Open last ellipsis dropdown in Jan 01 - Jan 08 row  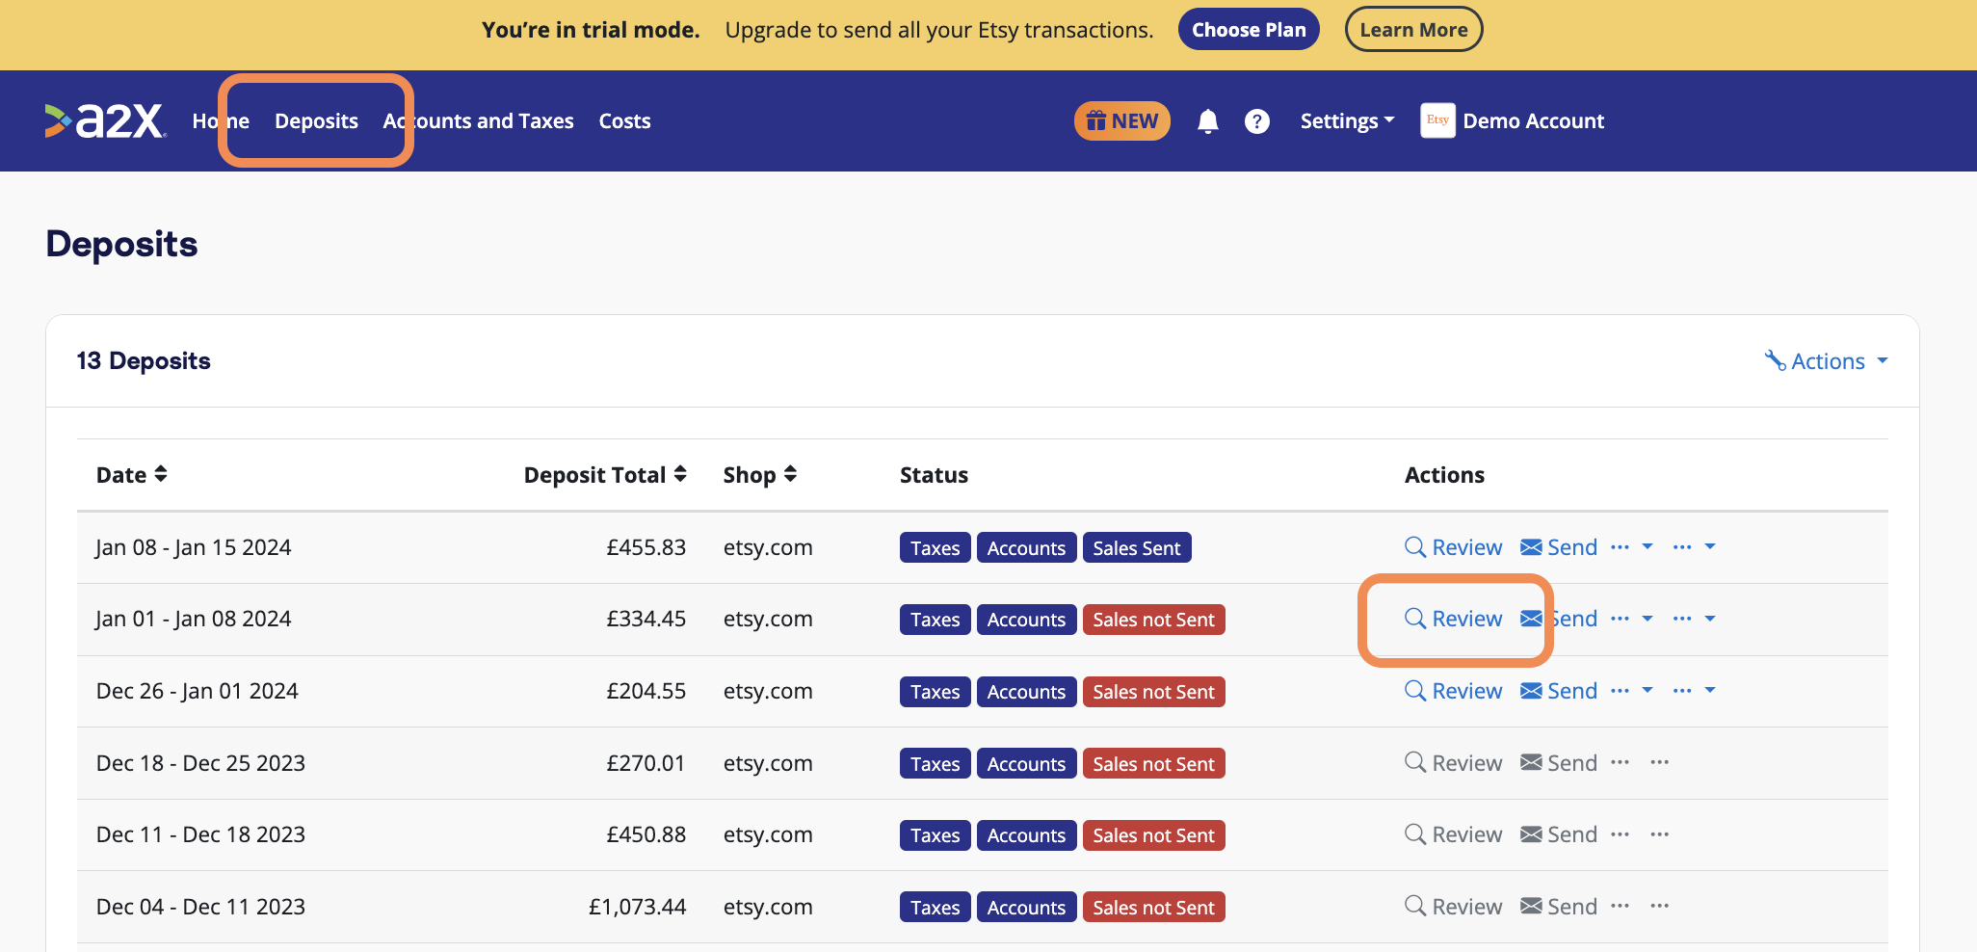tap(1695, 619)
